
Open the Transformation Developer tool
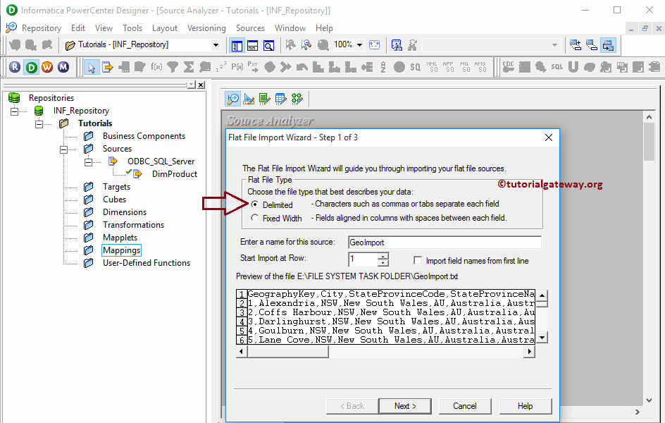click(265, 99)
